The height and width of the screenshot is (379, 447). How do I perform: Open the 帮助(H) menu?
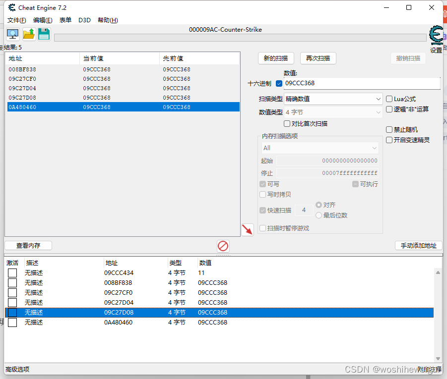click(108, 20)
